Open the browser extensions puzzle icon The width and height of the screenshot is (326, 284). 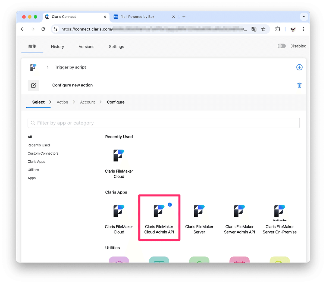(278, 29)
